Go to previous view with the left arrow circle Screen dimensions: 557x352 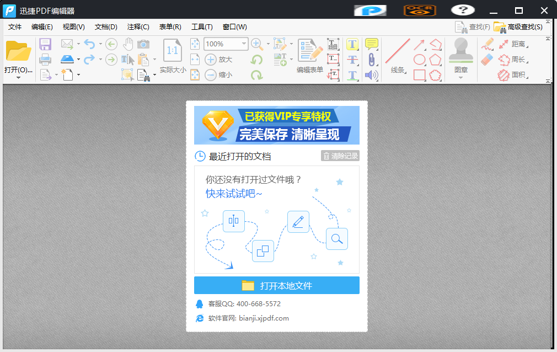tap(111, 44)
